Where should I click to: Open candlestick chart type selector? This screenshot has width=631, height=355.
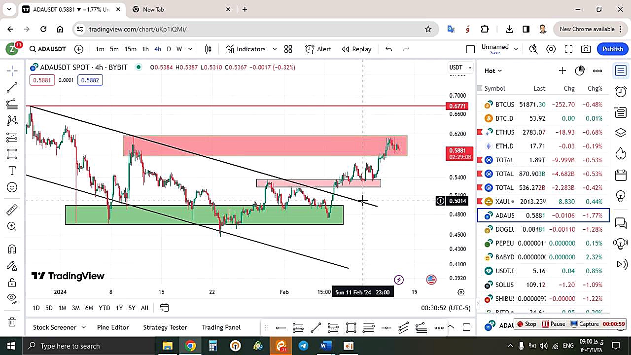coord(208,49)
